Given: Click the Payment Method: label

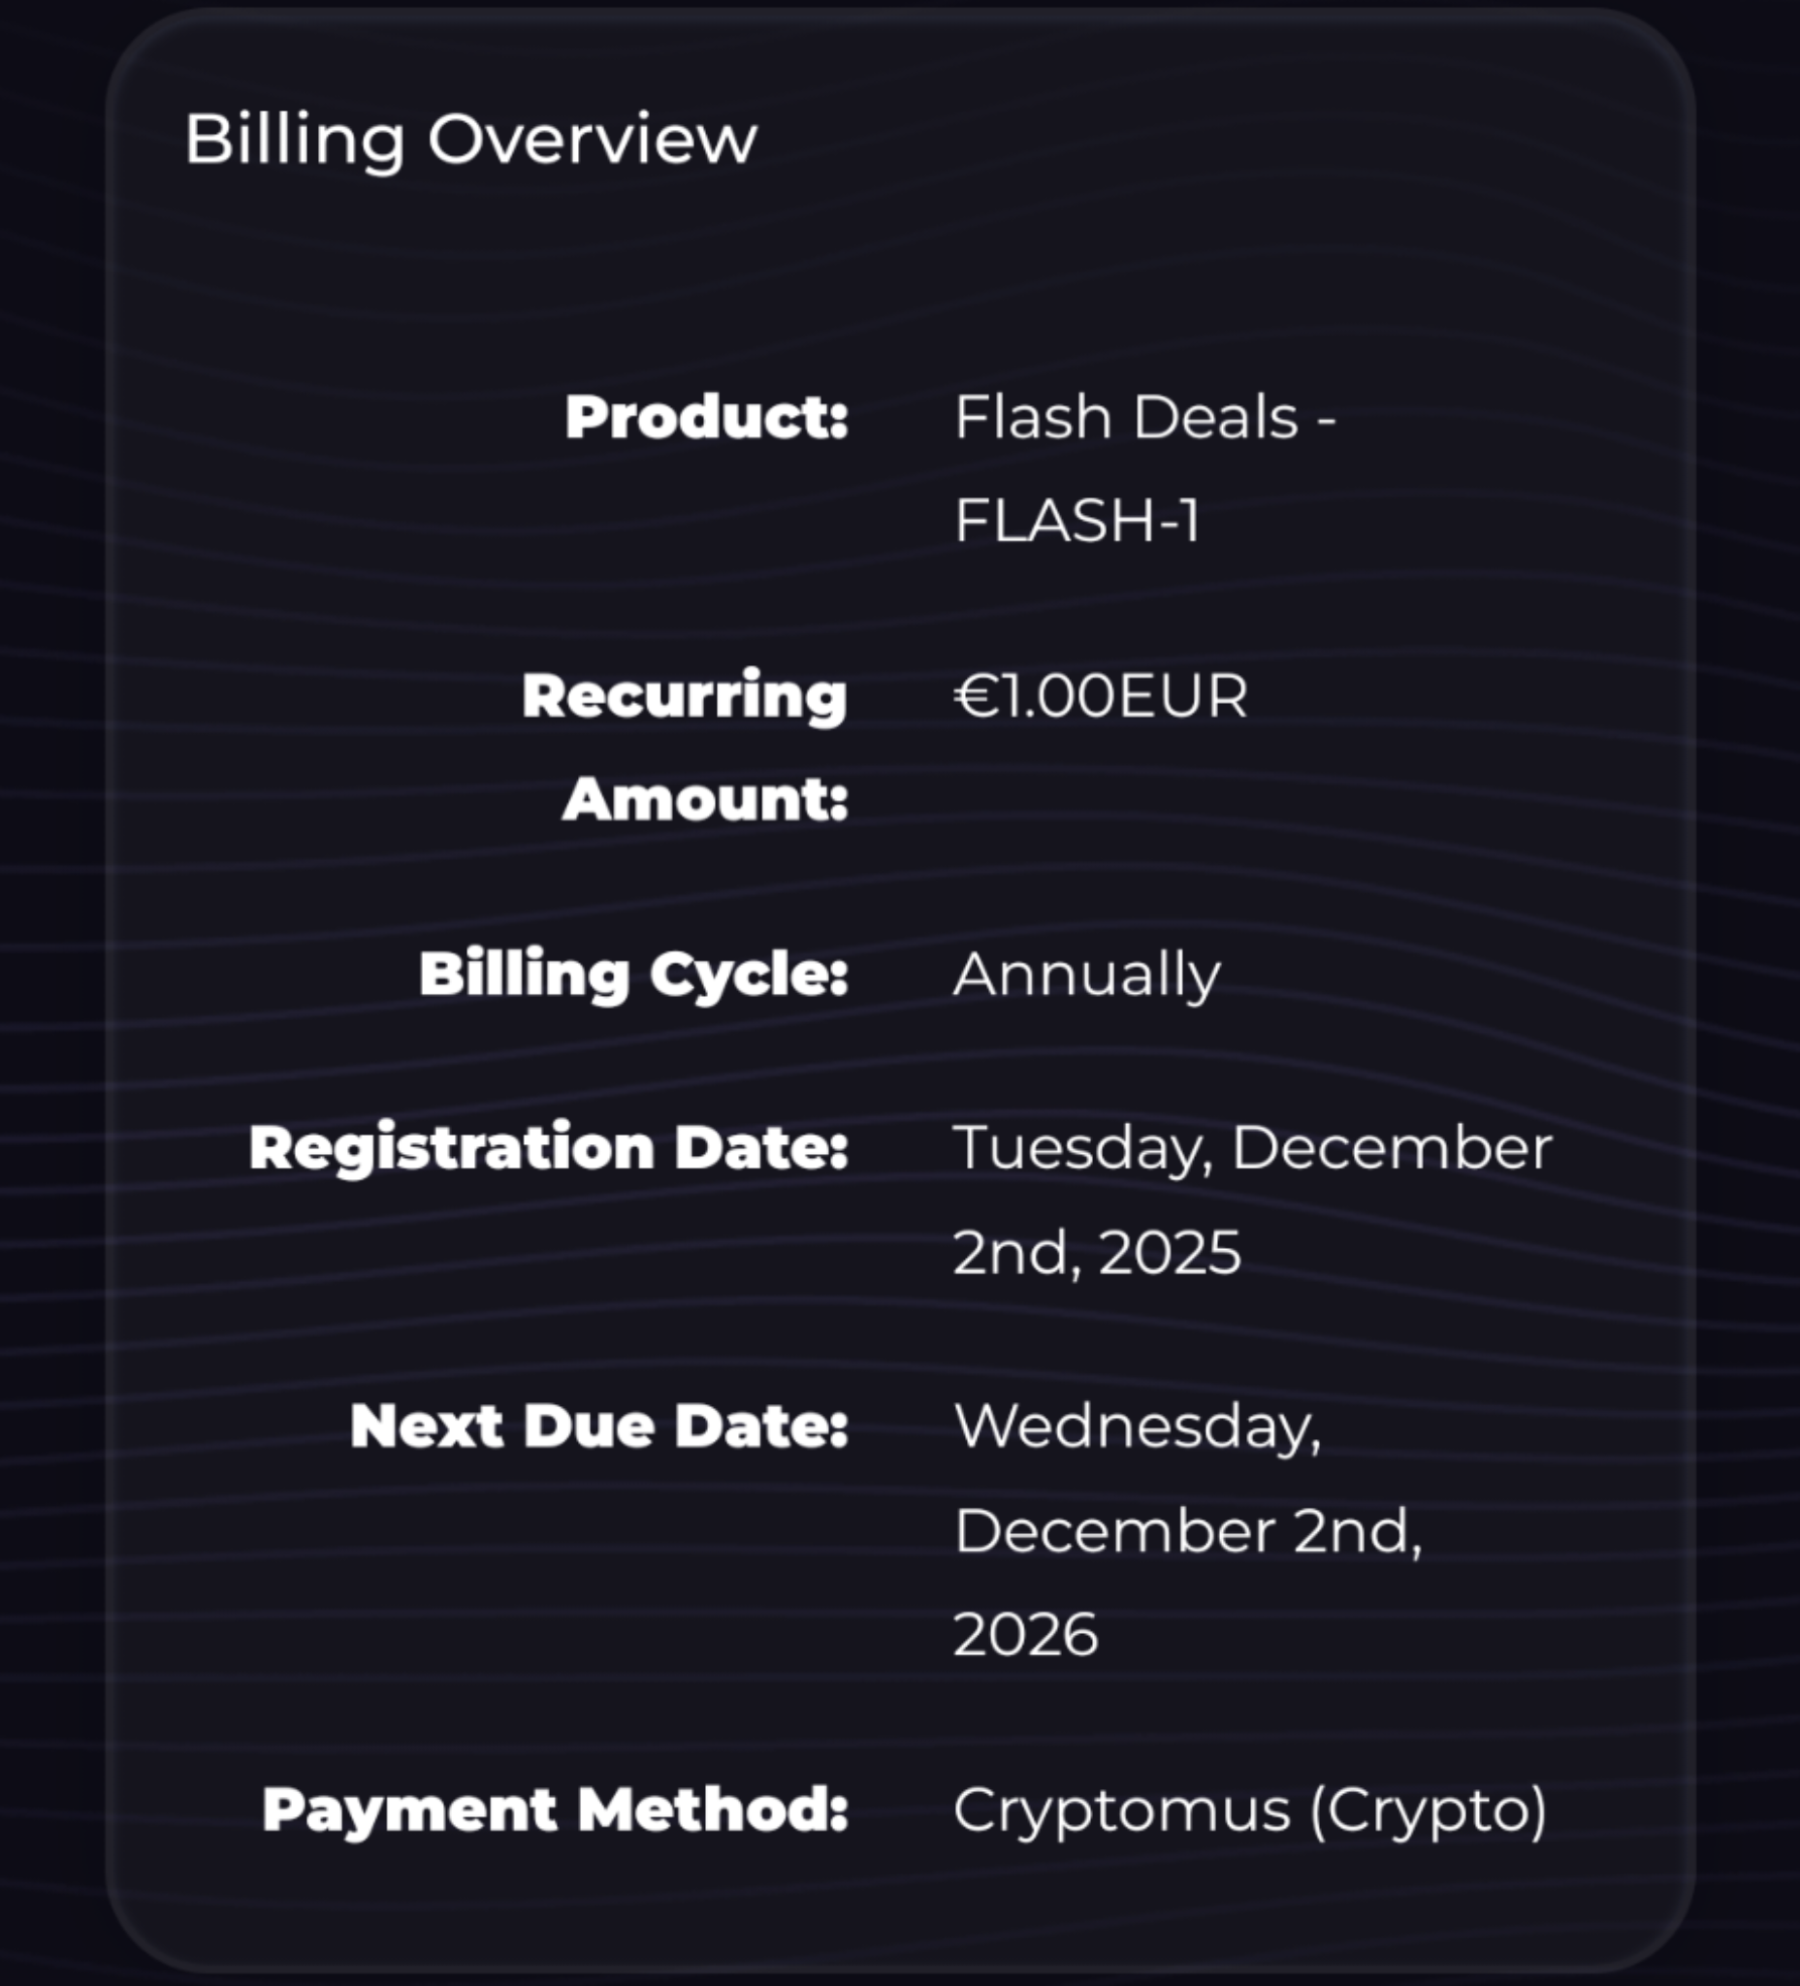Looking at the screenshot, I should click(x=555, y=1810).
